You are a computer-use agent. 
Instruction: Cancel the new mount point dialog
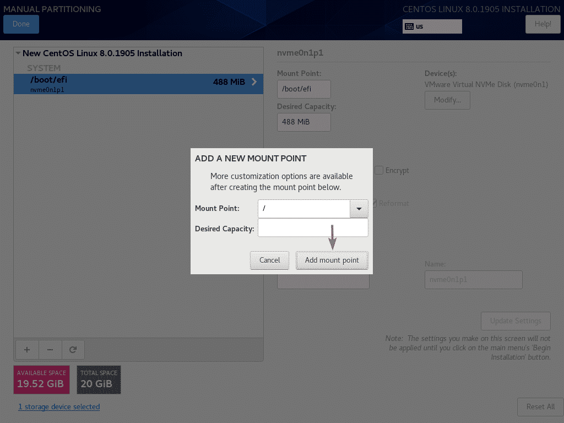pyautogui.click(x=269, y=260)
